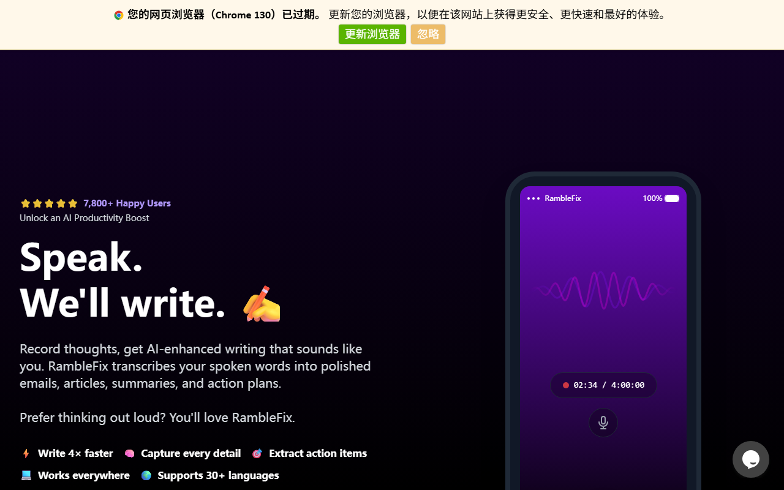
Task: Click the Works everywhere label
Action: tap(84, 475)
